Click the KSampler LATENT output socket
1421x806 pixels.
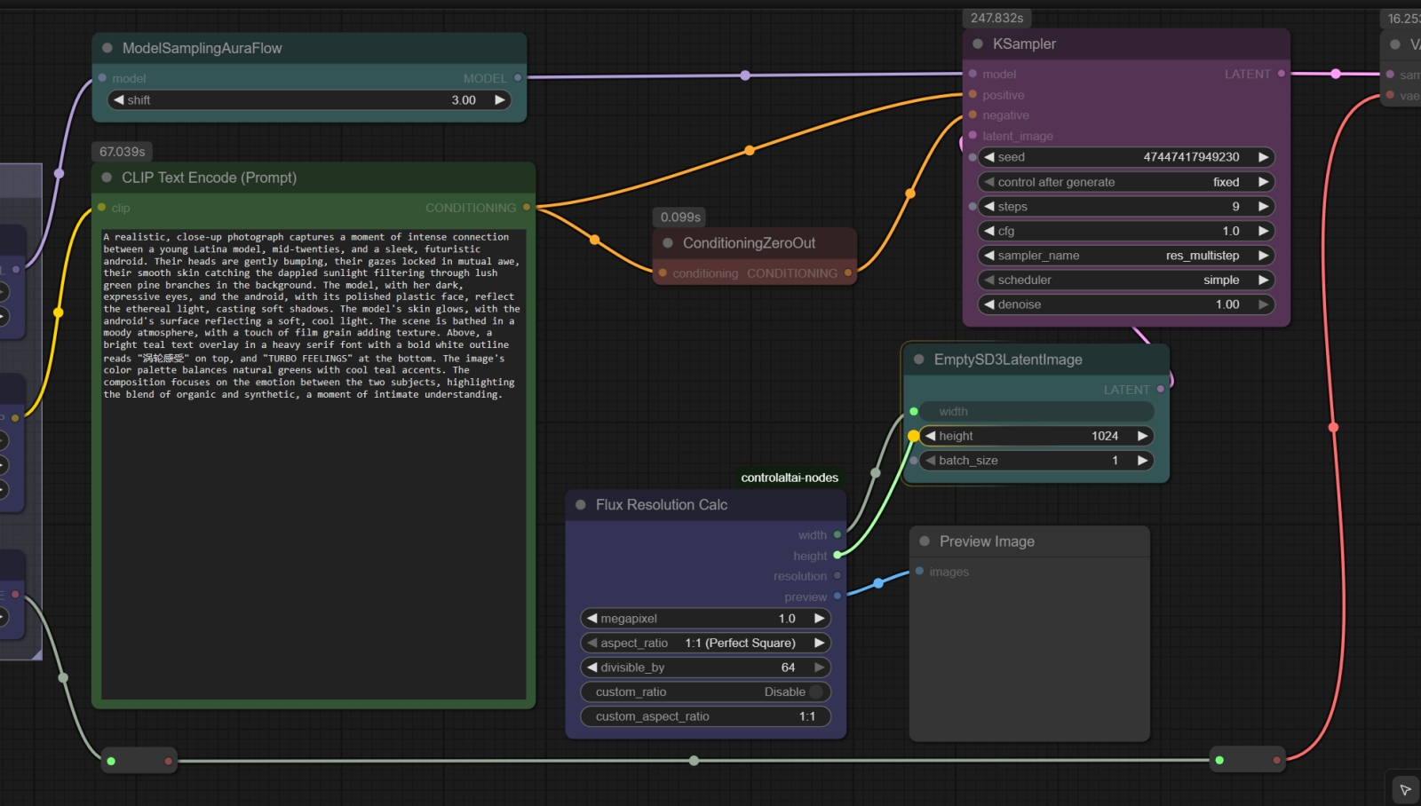coord(1281,74)
